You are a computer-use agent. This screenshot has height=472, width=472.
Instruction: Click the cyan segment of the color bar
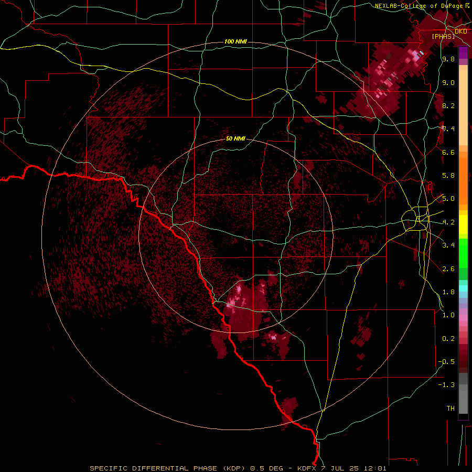[x=463, y=288]
